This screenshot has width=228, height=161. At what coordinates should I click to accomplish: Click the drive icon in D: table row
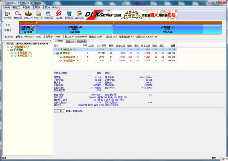tap(61, 57)
